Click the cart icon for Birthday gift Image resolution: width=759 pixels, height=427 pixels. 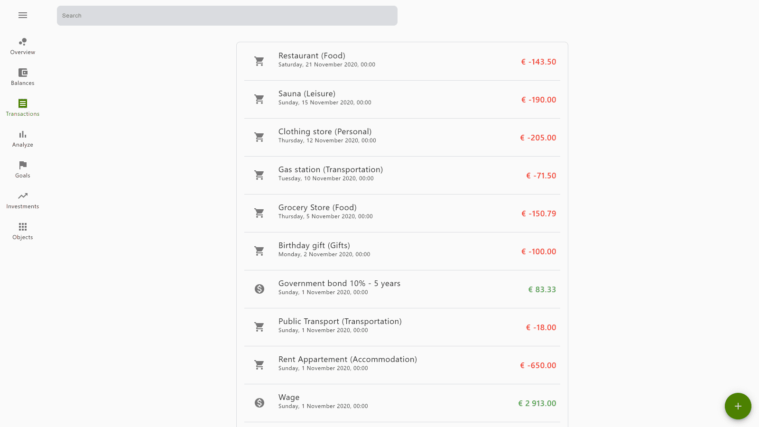click(259, 251)
